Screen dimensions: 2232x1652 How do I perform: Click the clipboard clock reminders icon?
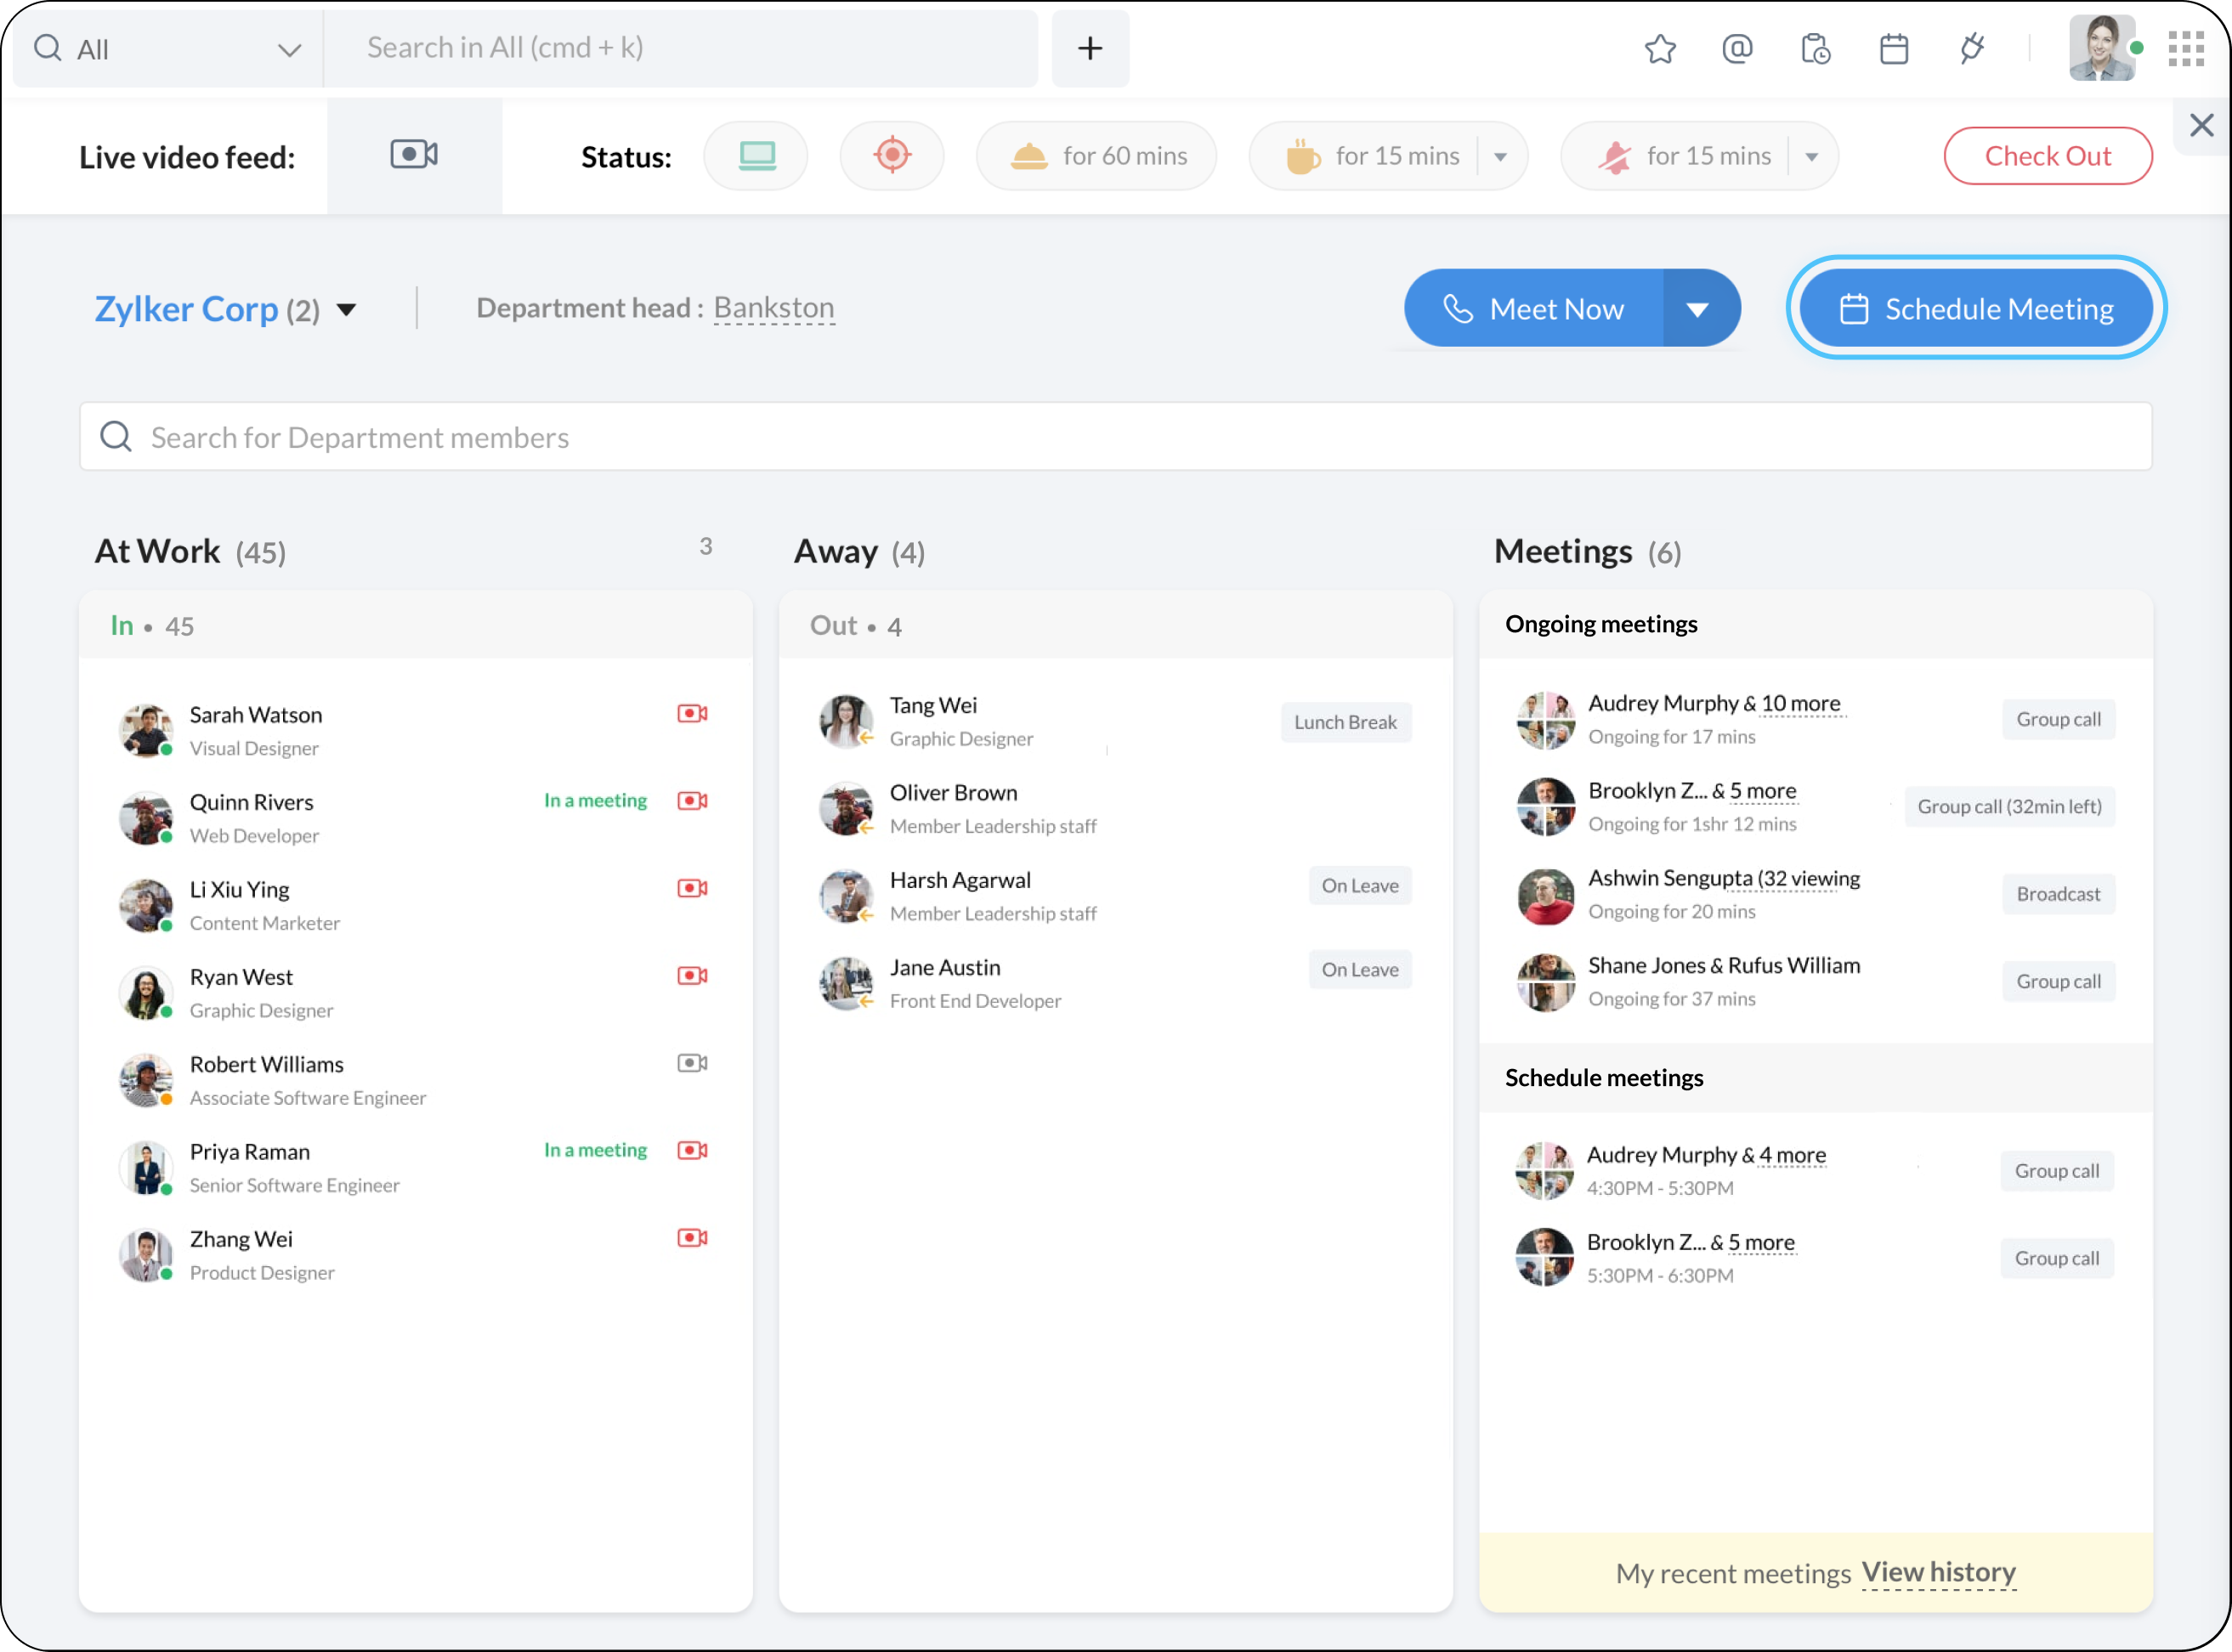tap(1815, 49)
